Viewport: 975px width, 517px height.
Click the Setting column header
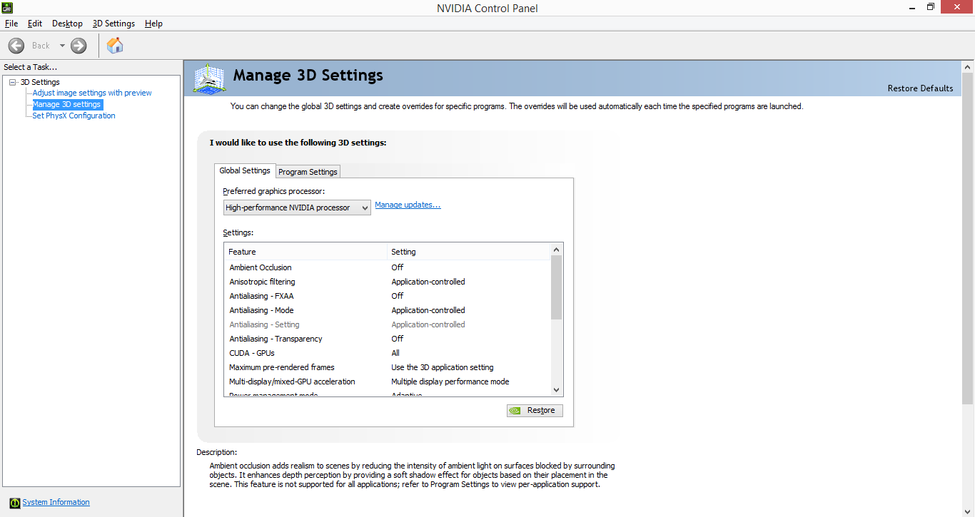tap(469, 252)
